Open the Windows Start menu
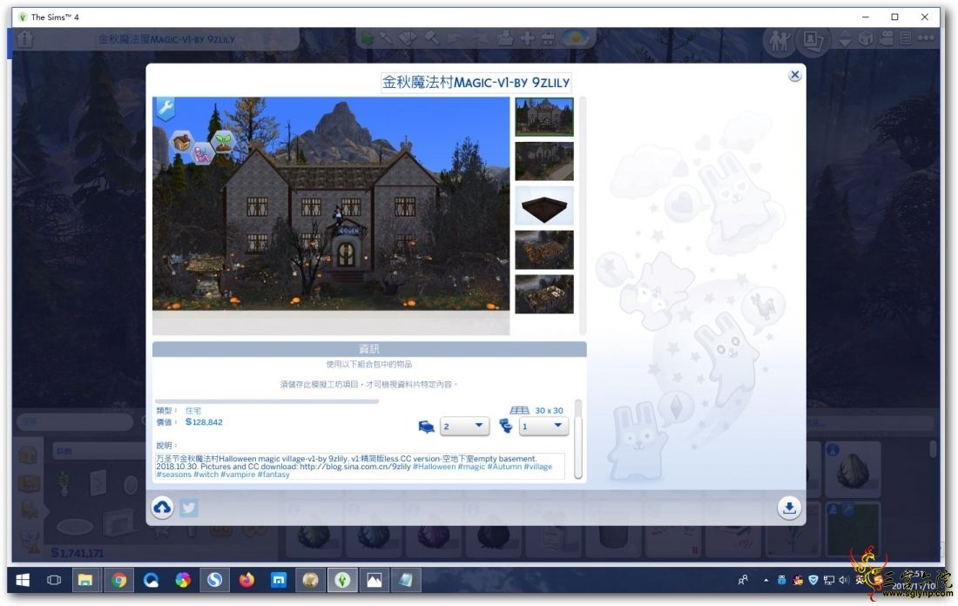Screen dimensions: 958x606 23,580
